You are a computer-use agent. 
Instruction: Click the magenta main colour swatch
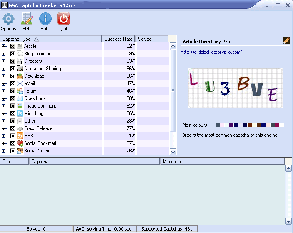pyautogui.click(x=277, y=125)
